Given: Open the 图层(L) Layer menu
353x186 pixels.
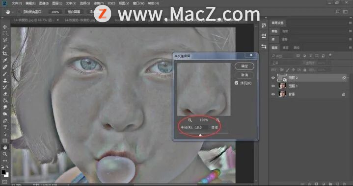Looking at the screenshot, I should tap(57, 3).
